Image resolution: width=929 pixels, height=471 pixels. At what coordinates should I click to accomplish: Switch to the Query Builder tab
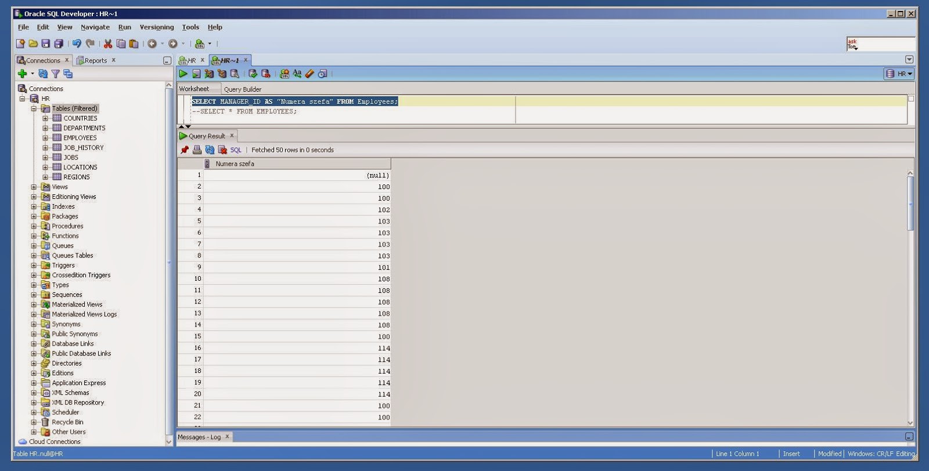tap(243, 89)
